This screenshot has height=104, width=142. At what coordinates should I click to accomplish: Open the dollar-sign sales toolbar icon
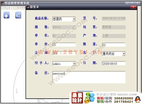[x=18, y=15]
